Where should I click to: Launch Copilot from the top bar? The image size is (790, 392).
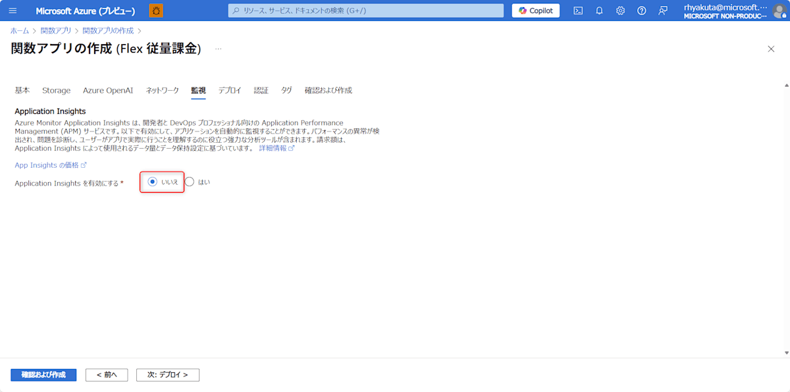tap(536, 11)
